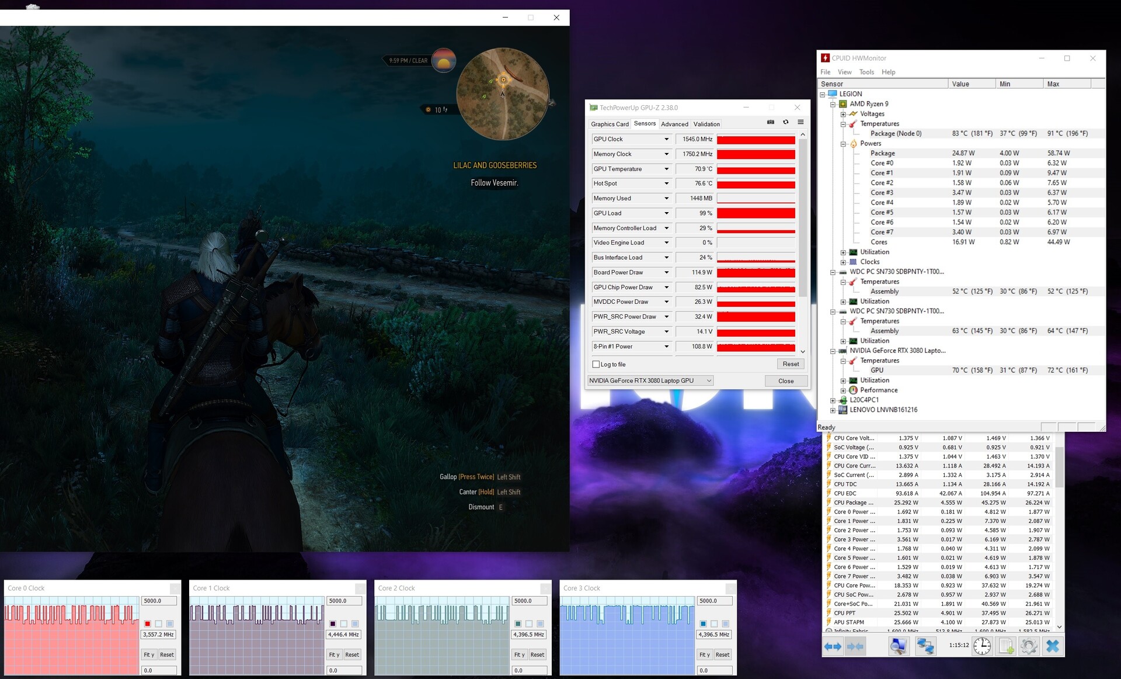The height and width of the screenshot is (679, 1121).
Task: Click the HWiNFO expand arrows icon
Action: tap(833, 646)
